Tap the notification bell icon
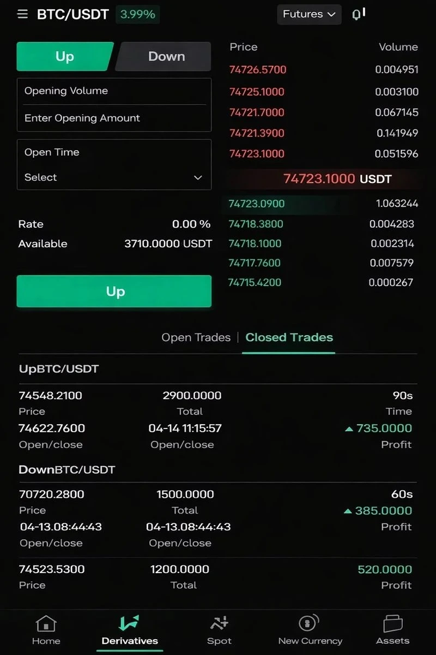Image resolution: width=436 pixels, height=655 pixels. 358,14
